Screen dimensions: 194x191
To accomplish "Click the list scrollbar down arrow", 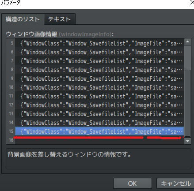I will [187, 141].
